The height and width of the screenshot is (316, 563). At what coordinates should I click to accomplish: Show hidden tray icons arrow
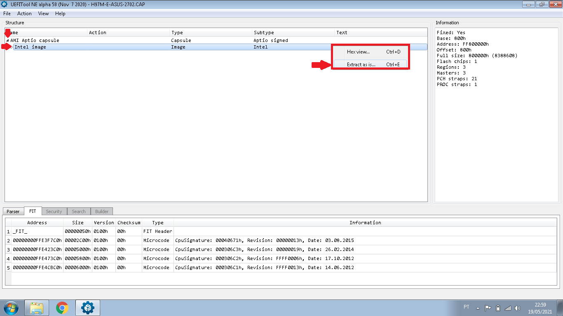[478, 308]
